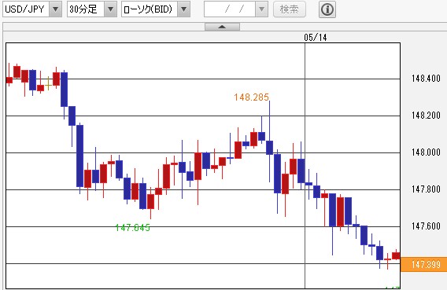
Task: Click the 147.645 low price label
Action: coord(132,228)
